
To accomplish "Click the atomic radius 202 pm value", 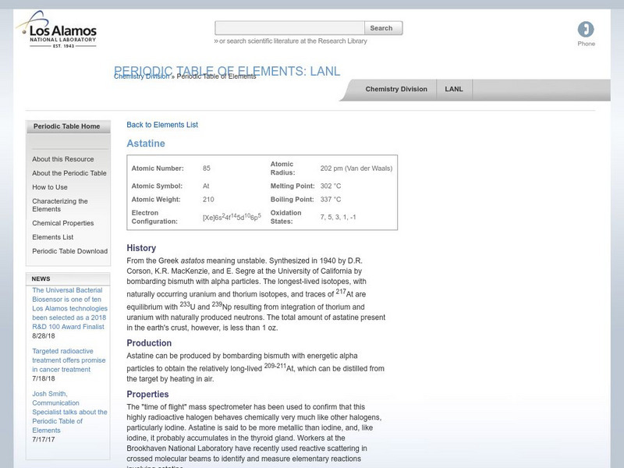I will pos(356,168).
